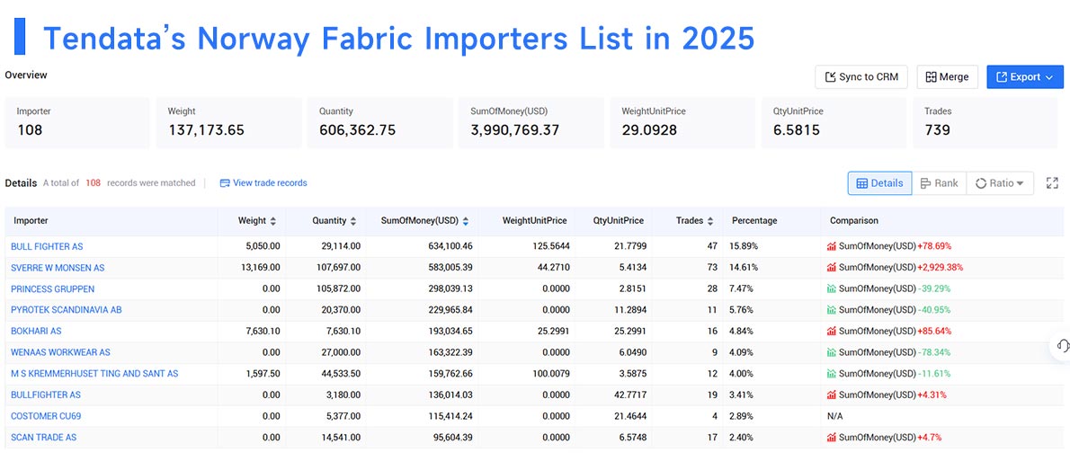Click the +2,929.38% comparison value
Viewport: 1070px width, 461px height.
click(941, 267)
